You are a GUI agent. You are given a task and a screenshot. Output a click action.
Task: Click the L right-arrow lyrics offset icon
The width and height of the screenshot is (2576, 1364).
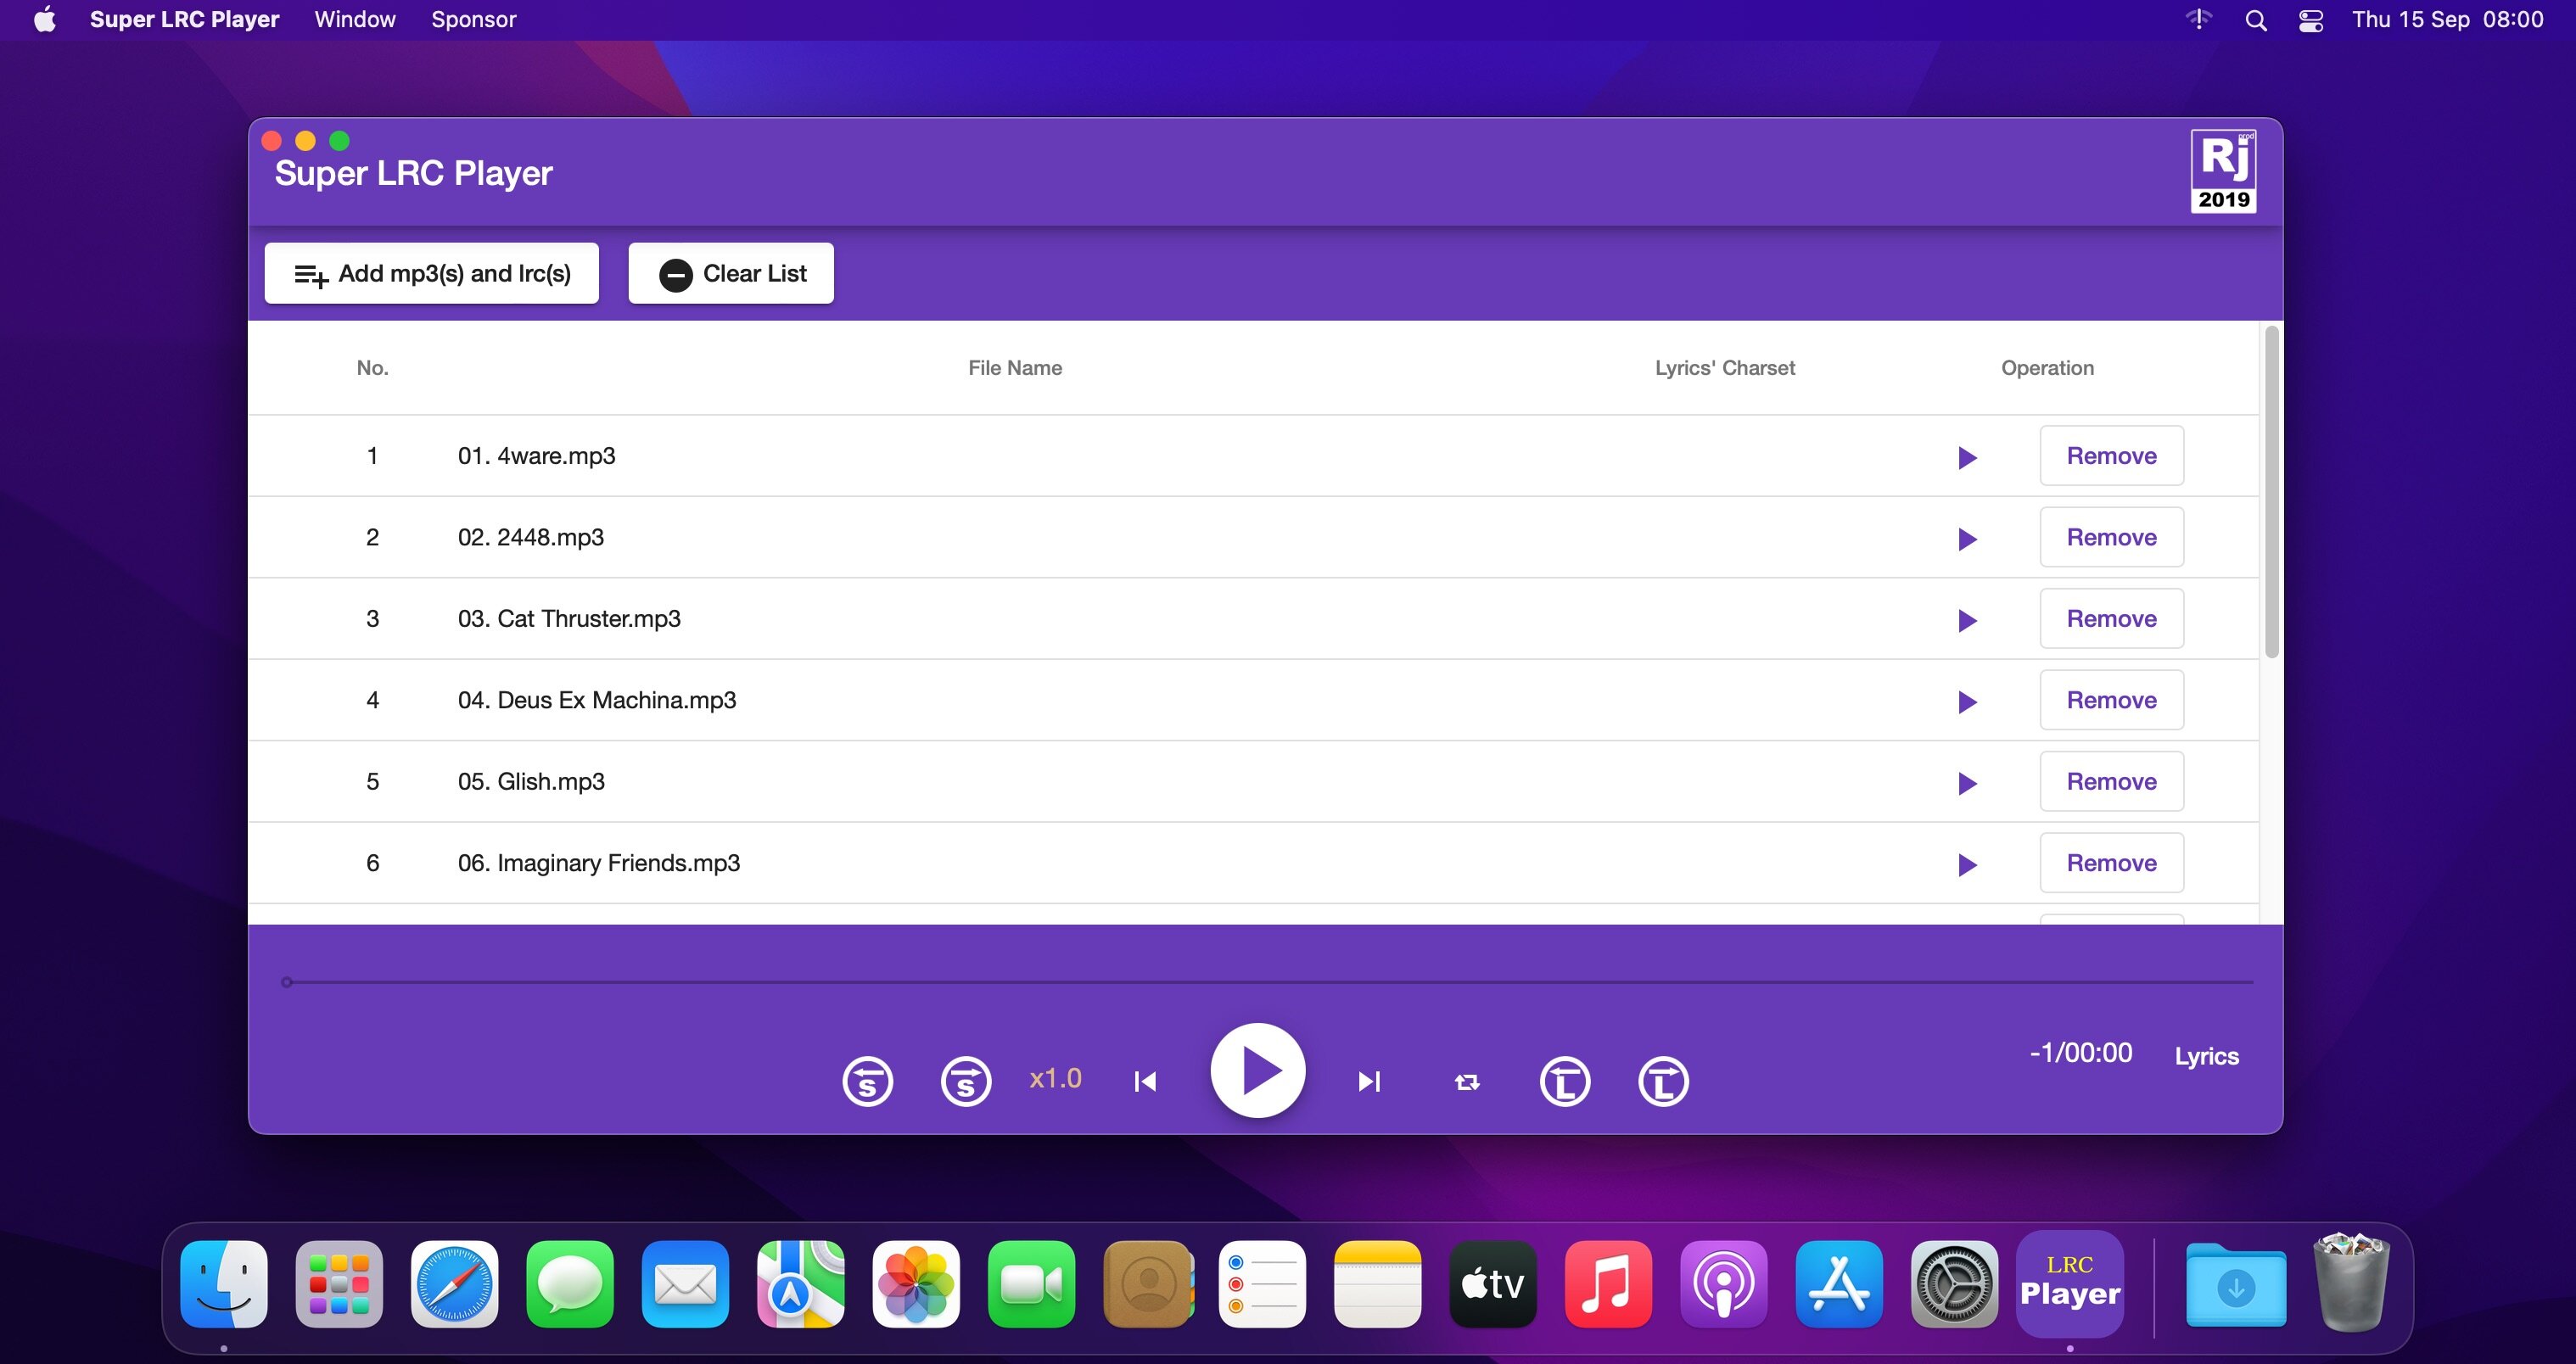[1663, 1081]
